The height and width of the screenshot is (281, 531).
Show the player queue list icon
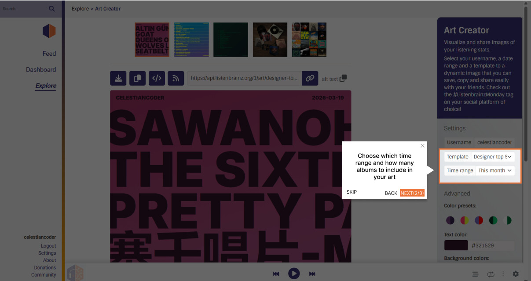click(475, 274)
